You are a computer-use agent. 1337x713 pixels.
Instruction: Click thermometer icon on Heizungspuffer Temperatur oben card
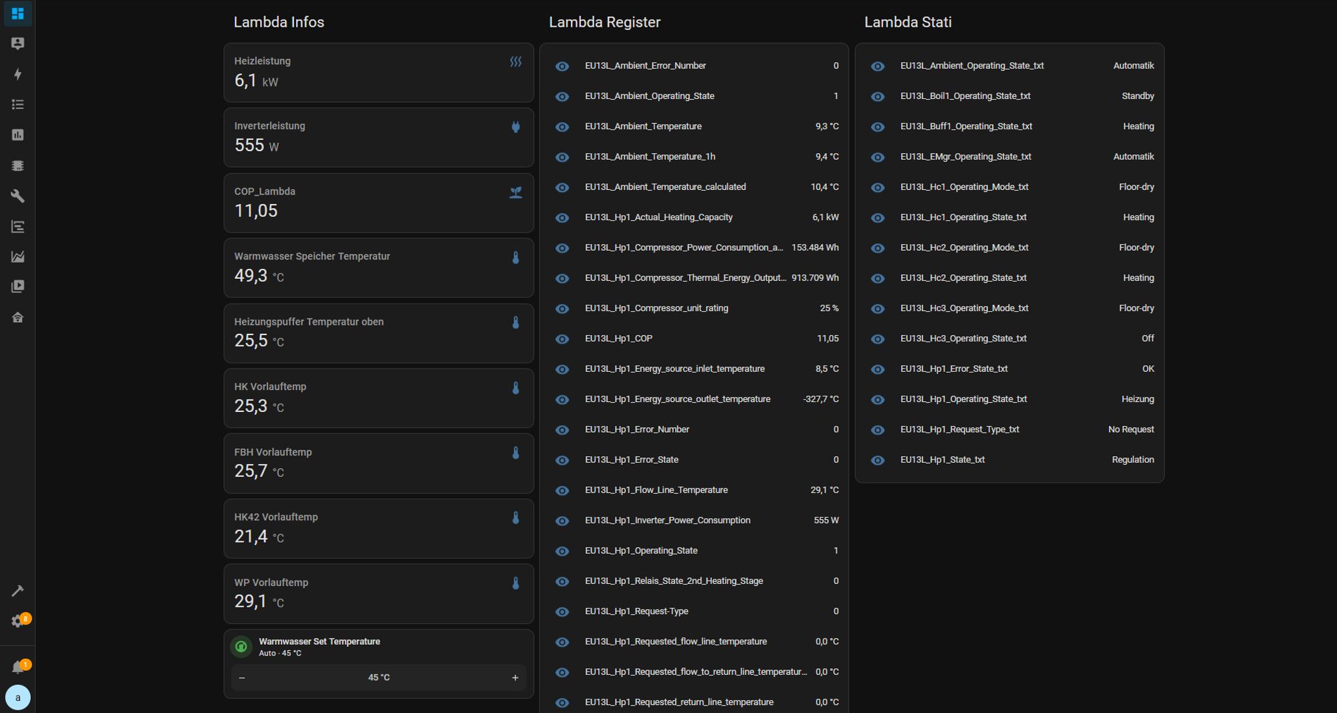(x=515, y=322)
